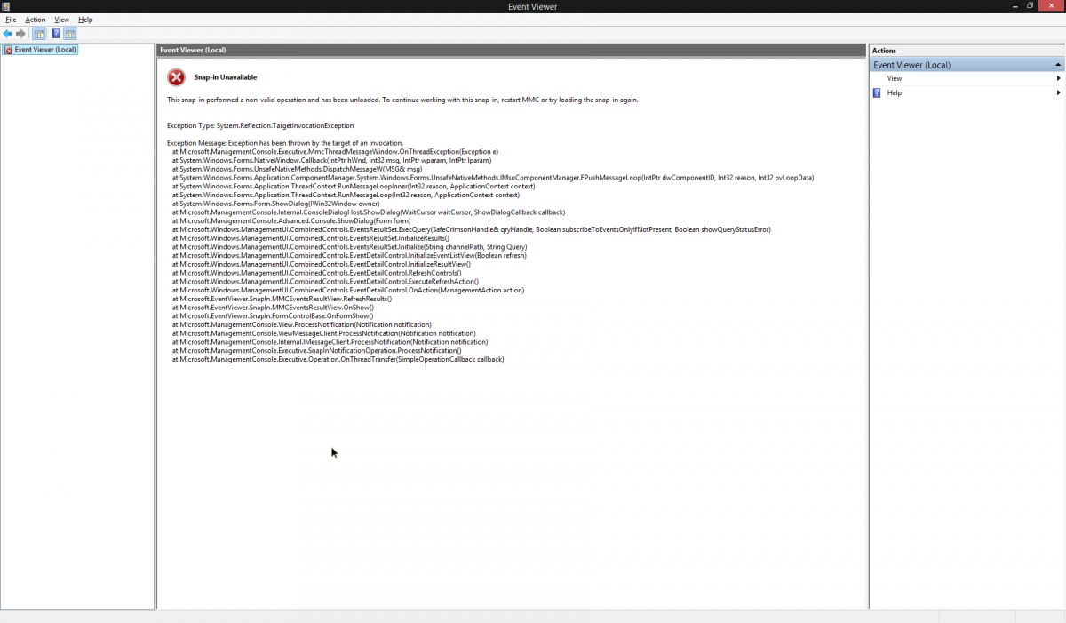Click the Exception Type TargetInvocationException line
Screen dimensions: 1066x623
(260, 125)
